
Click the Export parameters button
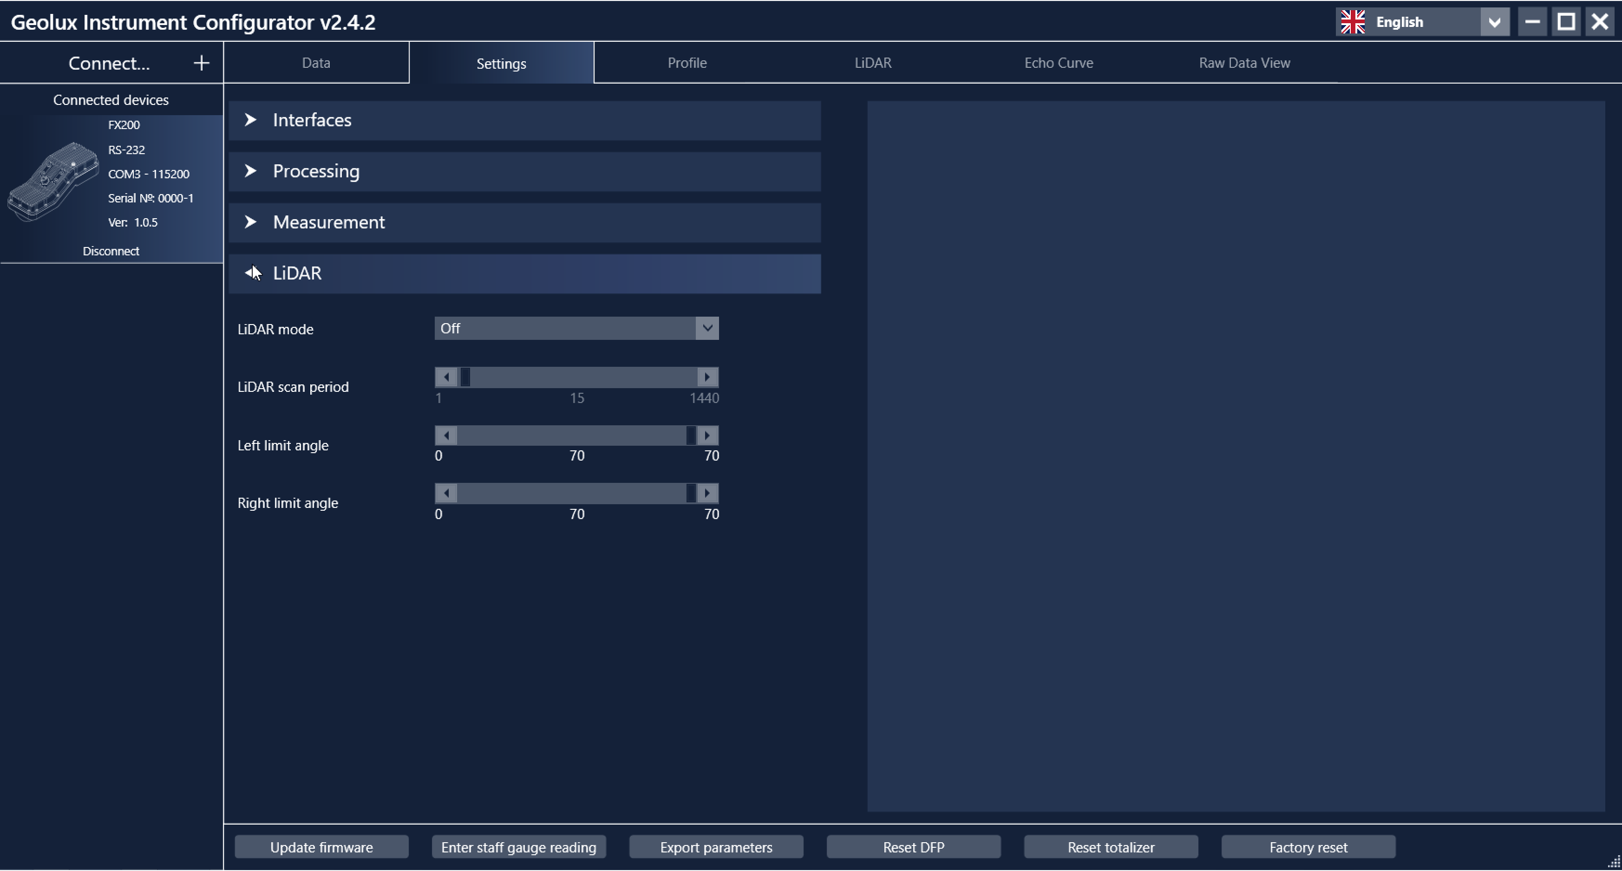point(716,847)
